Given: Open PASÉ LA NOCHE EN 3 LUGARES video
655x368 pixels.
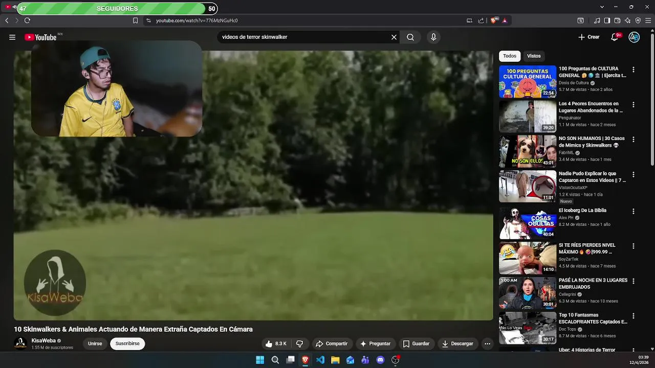Looking at the screenshot, I should 528,293.
